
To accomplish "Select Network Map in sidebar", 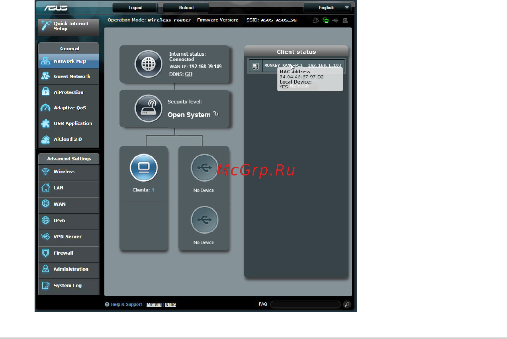I will 69,61.
